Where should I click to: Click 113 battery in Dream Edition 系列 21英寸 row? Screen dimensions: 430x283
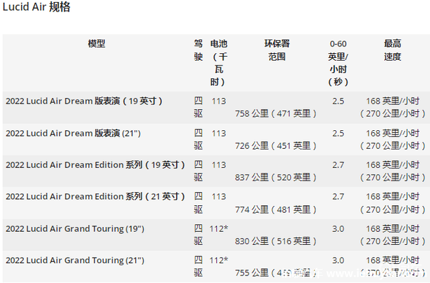click(x=218, y=196)
